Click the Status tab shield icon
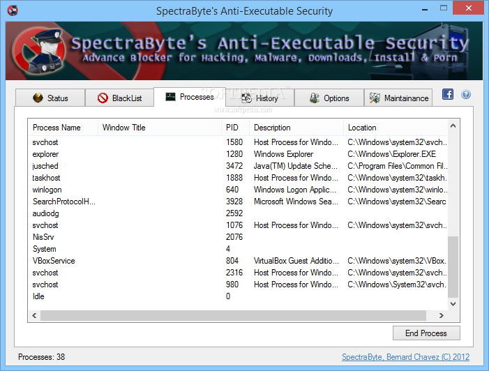 point(38,98)
